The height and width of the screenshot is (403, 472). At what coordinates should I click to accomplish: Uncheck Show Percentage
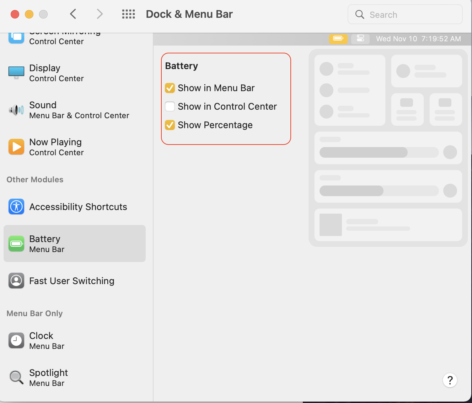click(x=170, y=125)
